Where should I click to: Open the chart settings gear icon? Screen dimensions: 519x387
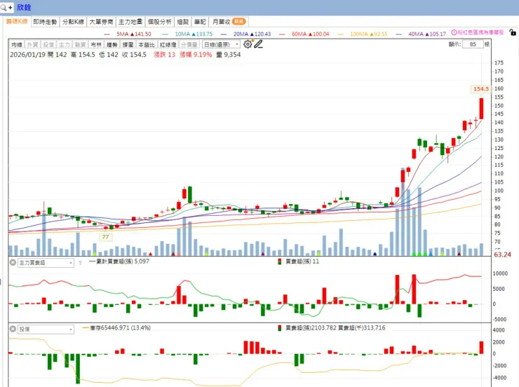pyautogui.click(x=248, y=44)
